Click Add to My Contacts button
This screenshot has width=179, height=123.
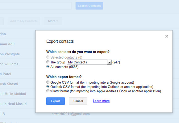click(24, 21)
